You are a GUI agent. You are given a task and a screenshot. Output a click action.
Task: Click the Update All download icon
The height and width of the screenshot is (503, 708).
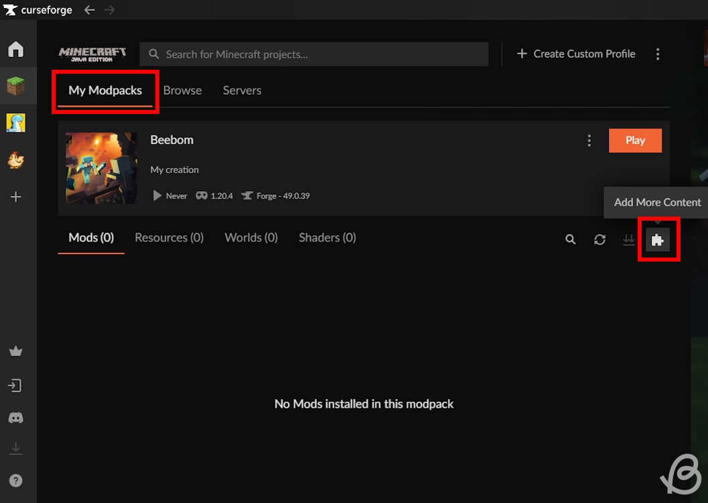click(x=629, y=239)
